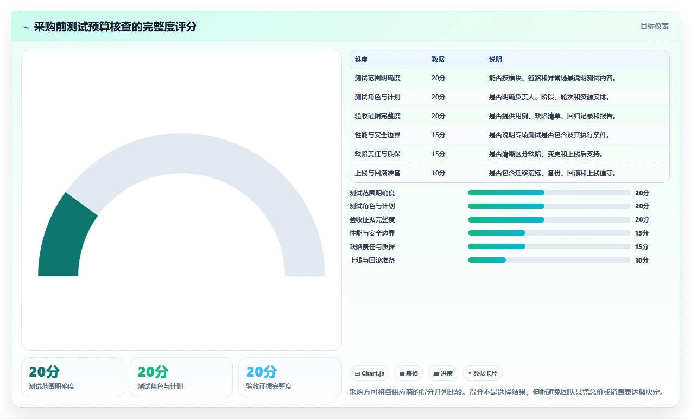691x419 pixels.
Task: Click description 是否清晰区分缺陷、变更和上线后支持
Action: (x=546, y=154)
